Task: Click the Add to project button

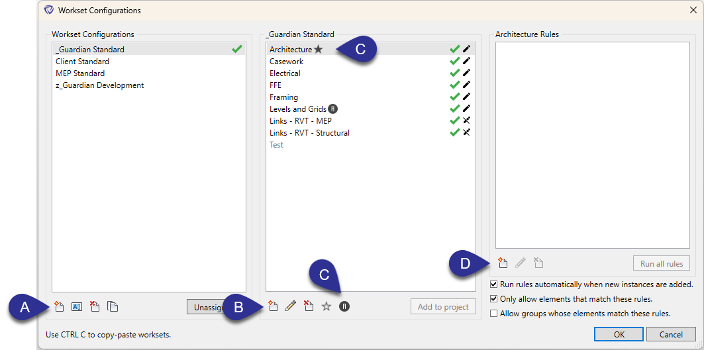Action: pyautogui.click(x=443, y=307)
